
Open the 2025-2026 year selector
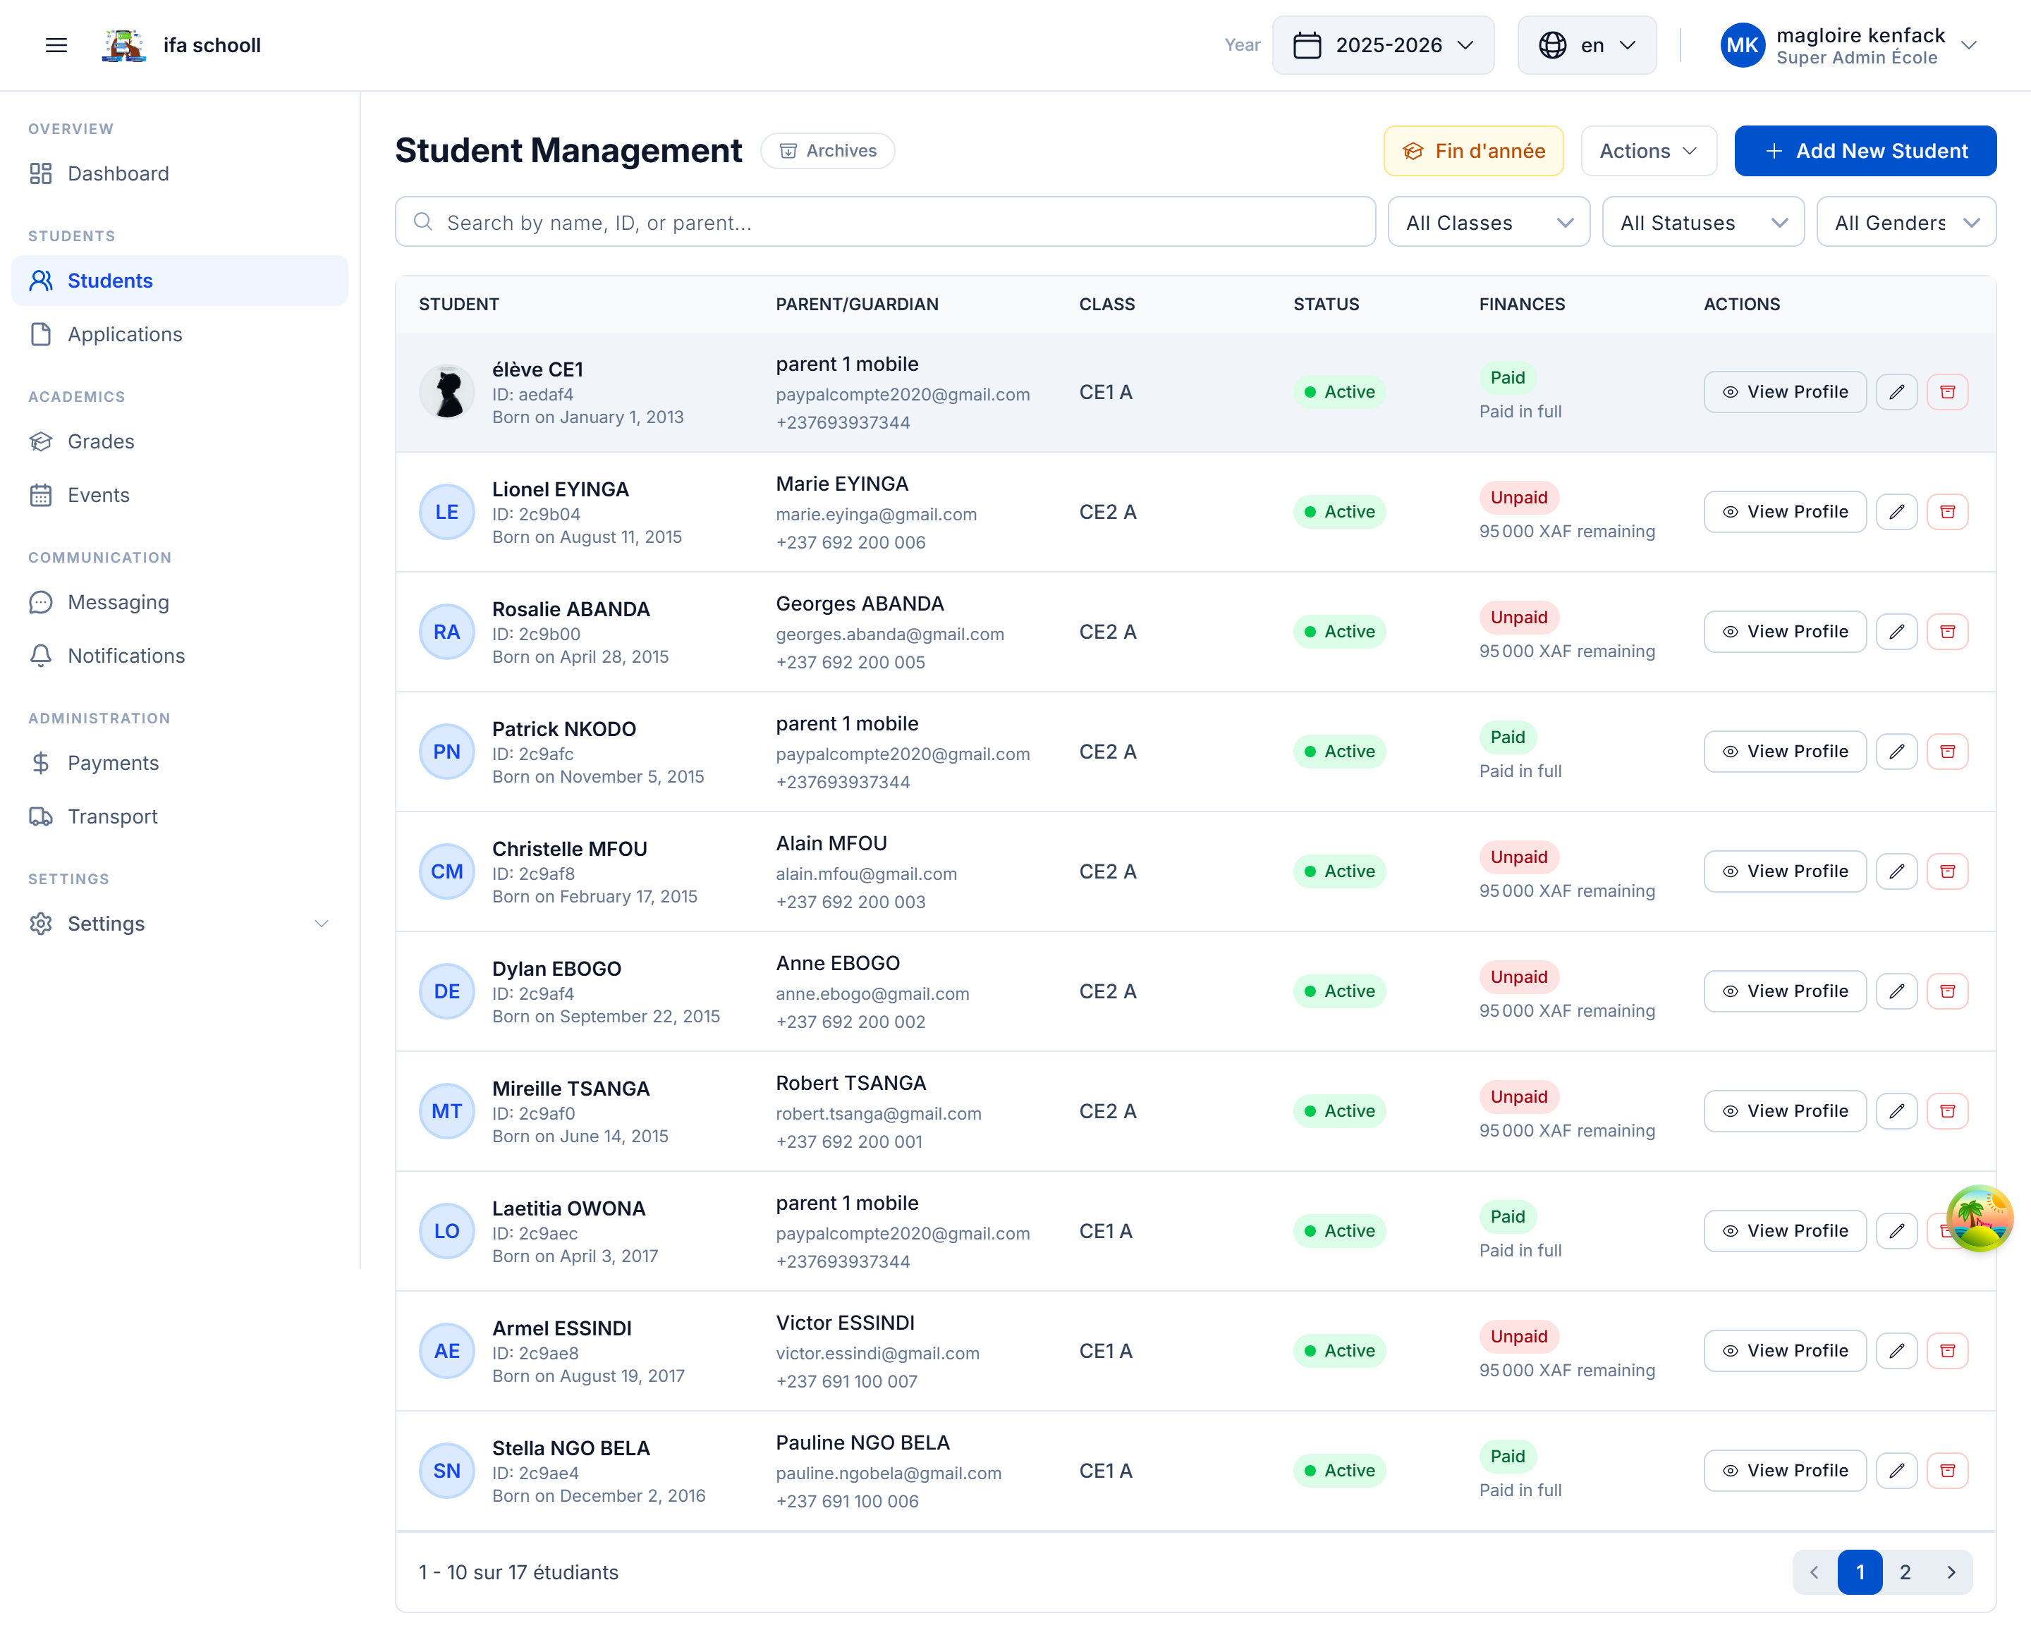pyautogui.click(x=1383, y=44)
